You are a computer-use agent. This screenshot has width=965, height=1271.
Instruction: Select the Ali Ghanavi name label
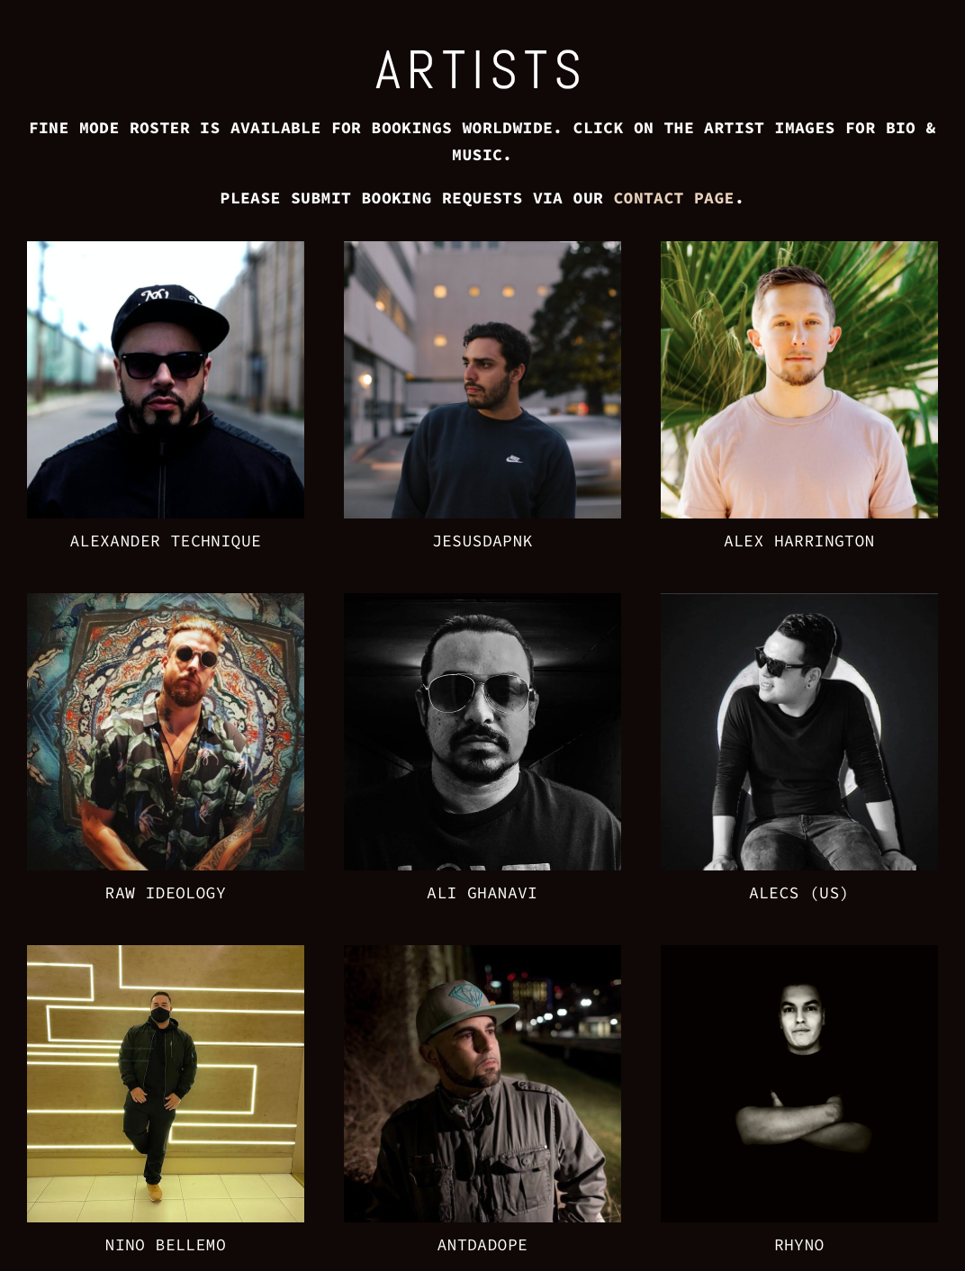pos(482,893)
